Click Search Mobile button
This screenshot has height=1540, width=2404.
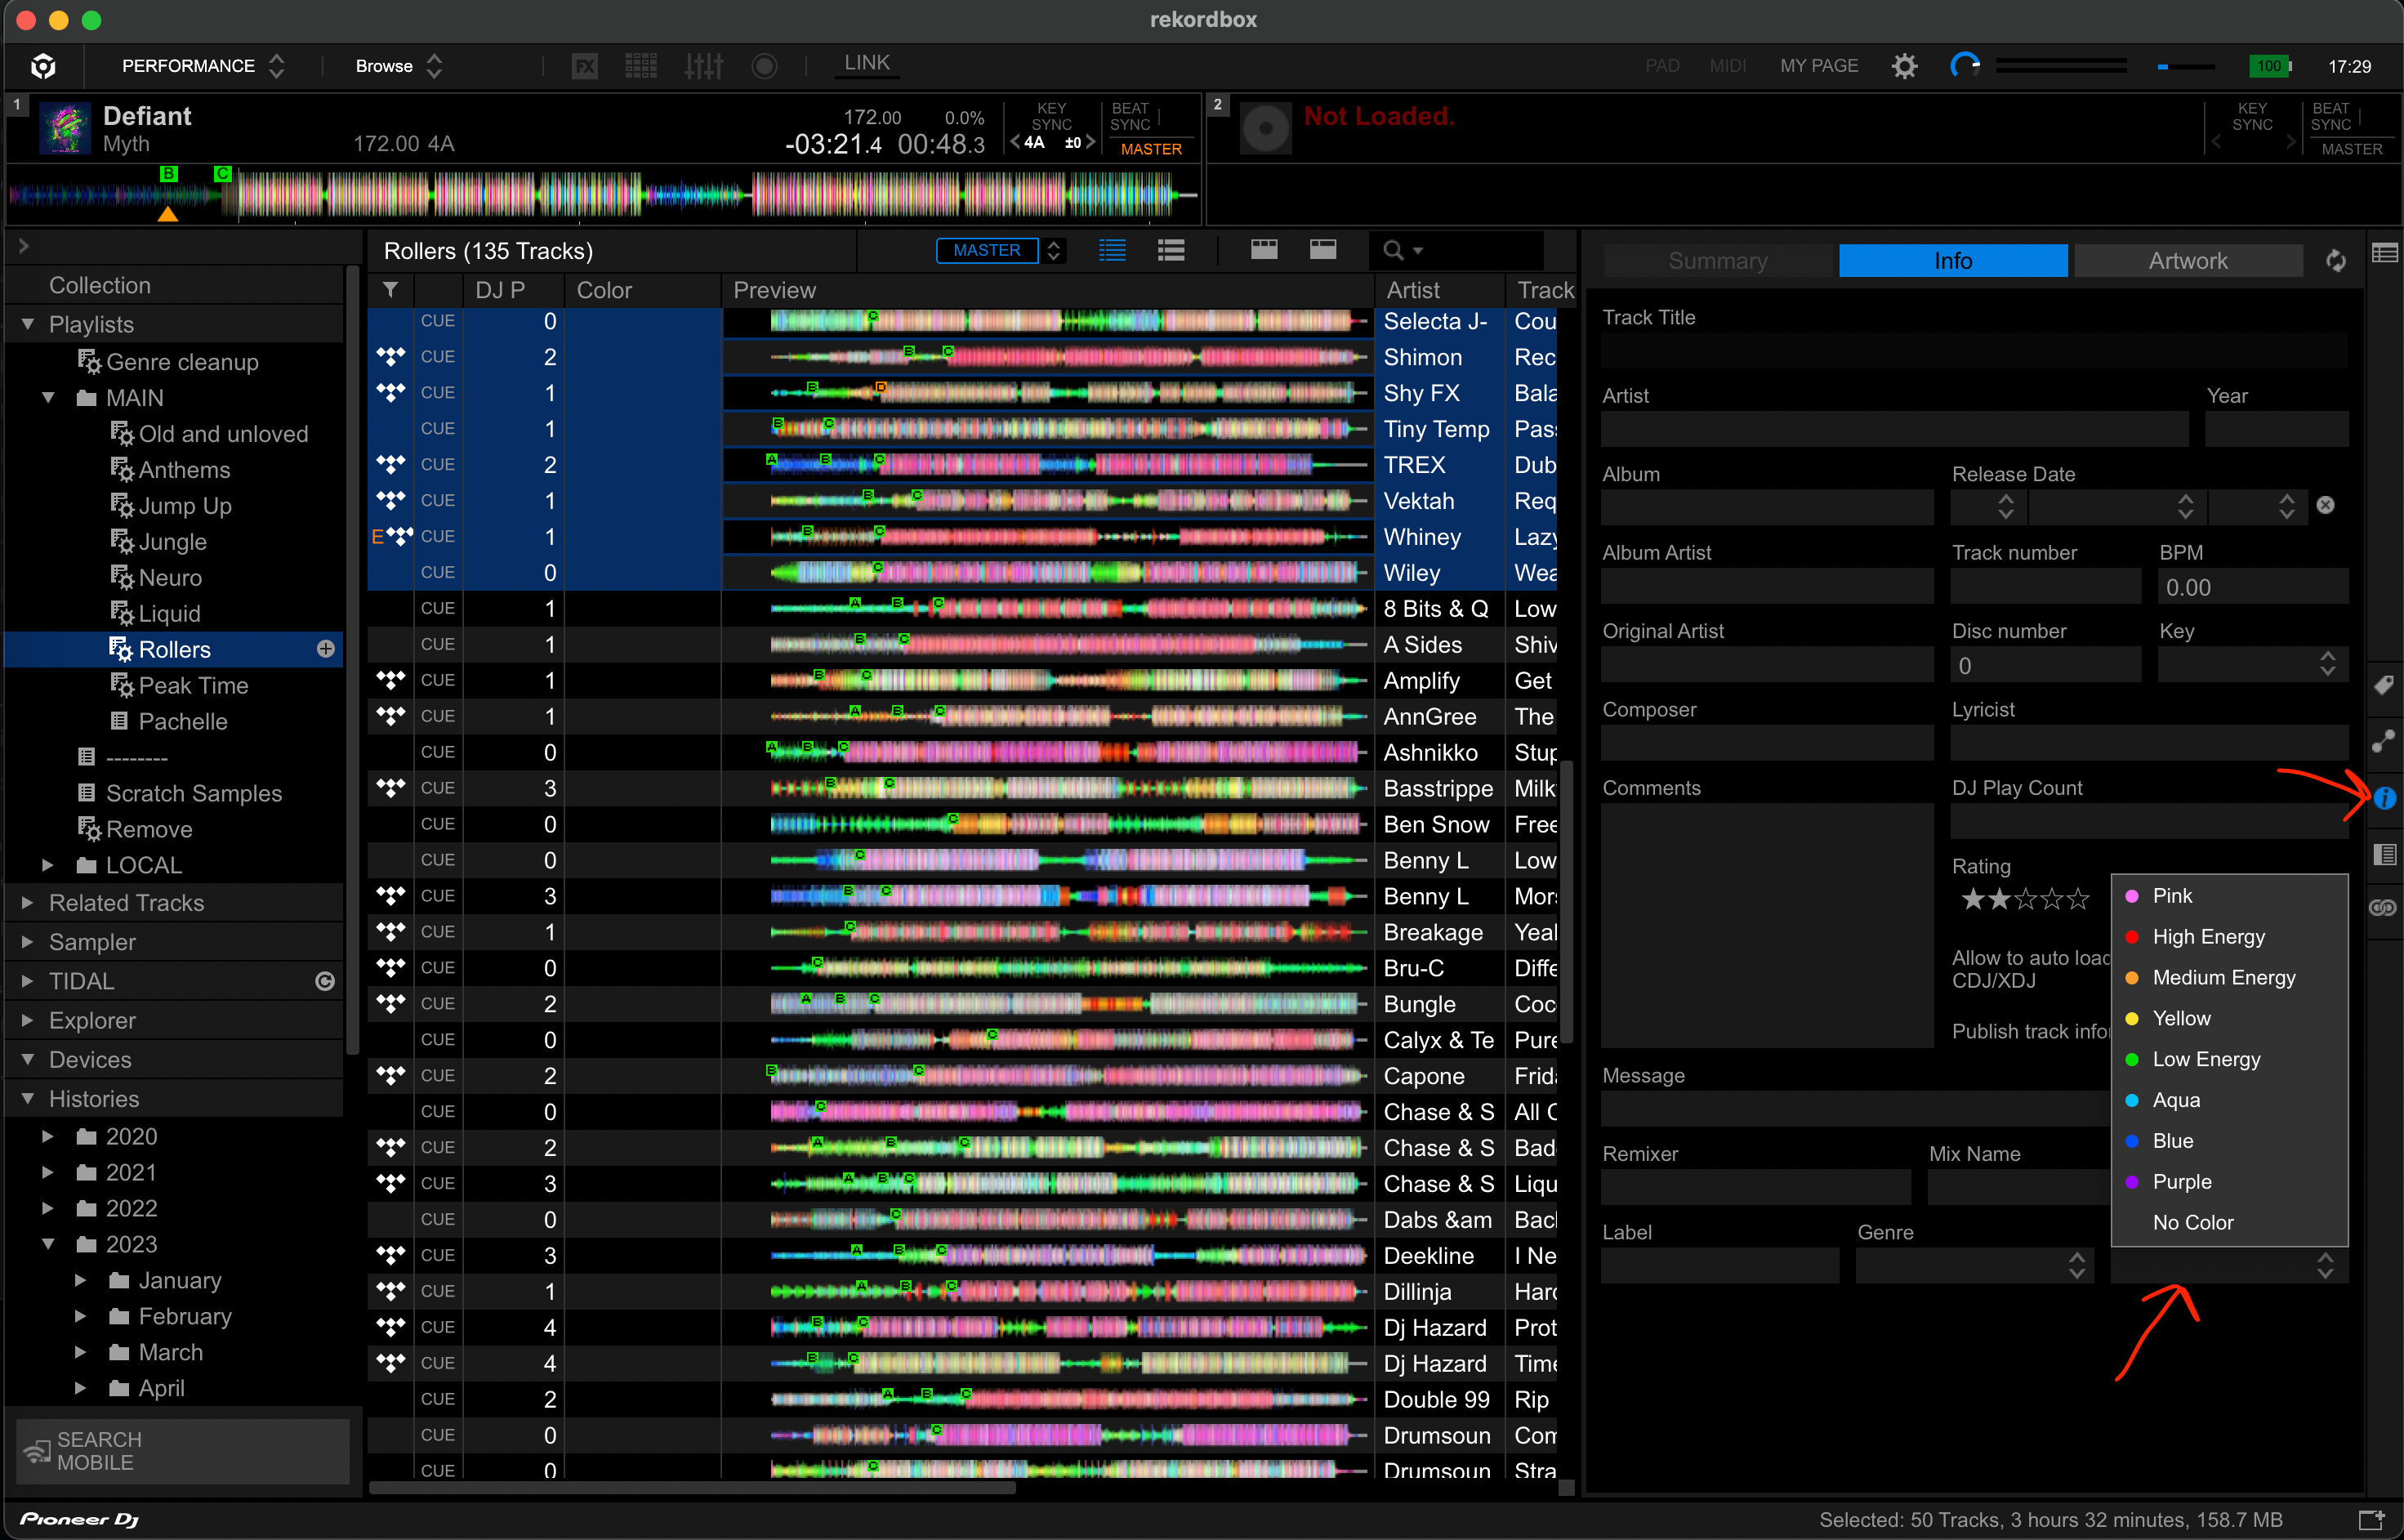coord(183,1450)
